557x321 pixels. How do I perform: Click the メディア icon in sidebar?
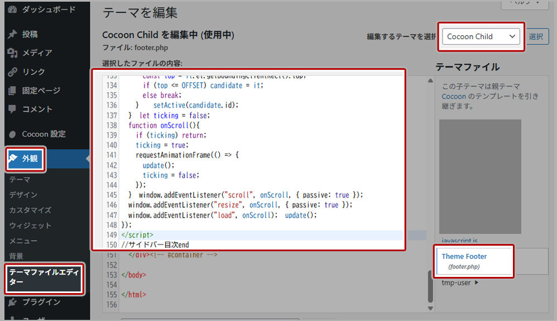tap(12, 53)
